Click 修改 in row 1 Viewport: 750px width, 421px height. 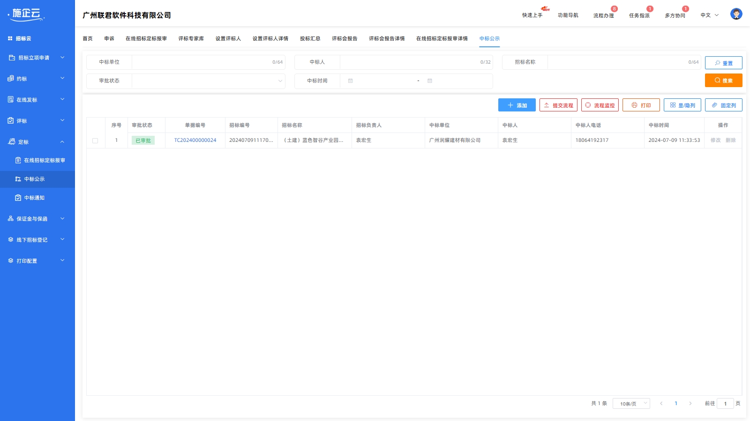(x=715, y=140)
